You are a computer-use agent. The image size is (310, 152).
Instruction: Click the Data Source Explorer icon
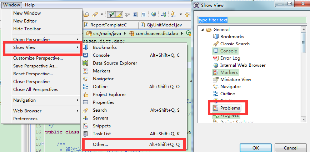click(86, 63)
